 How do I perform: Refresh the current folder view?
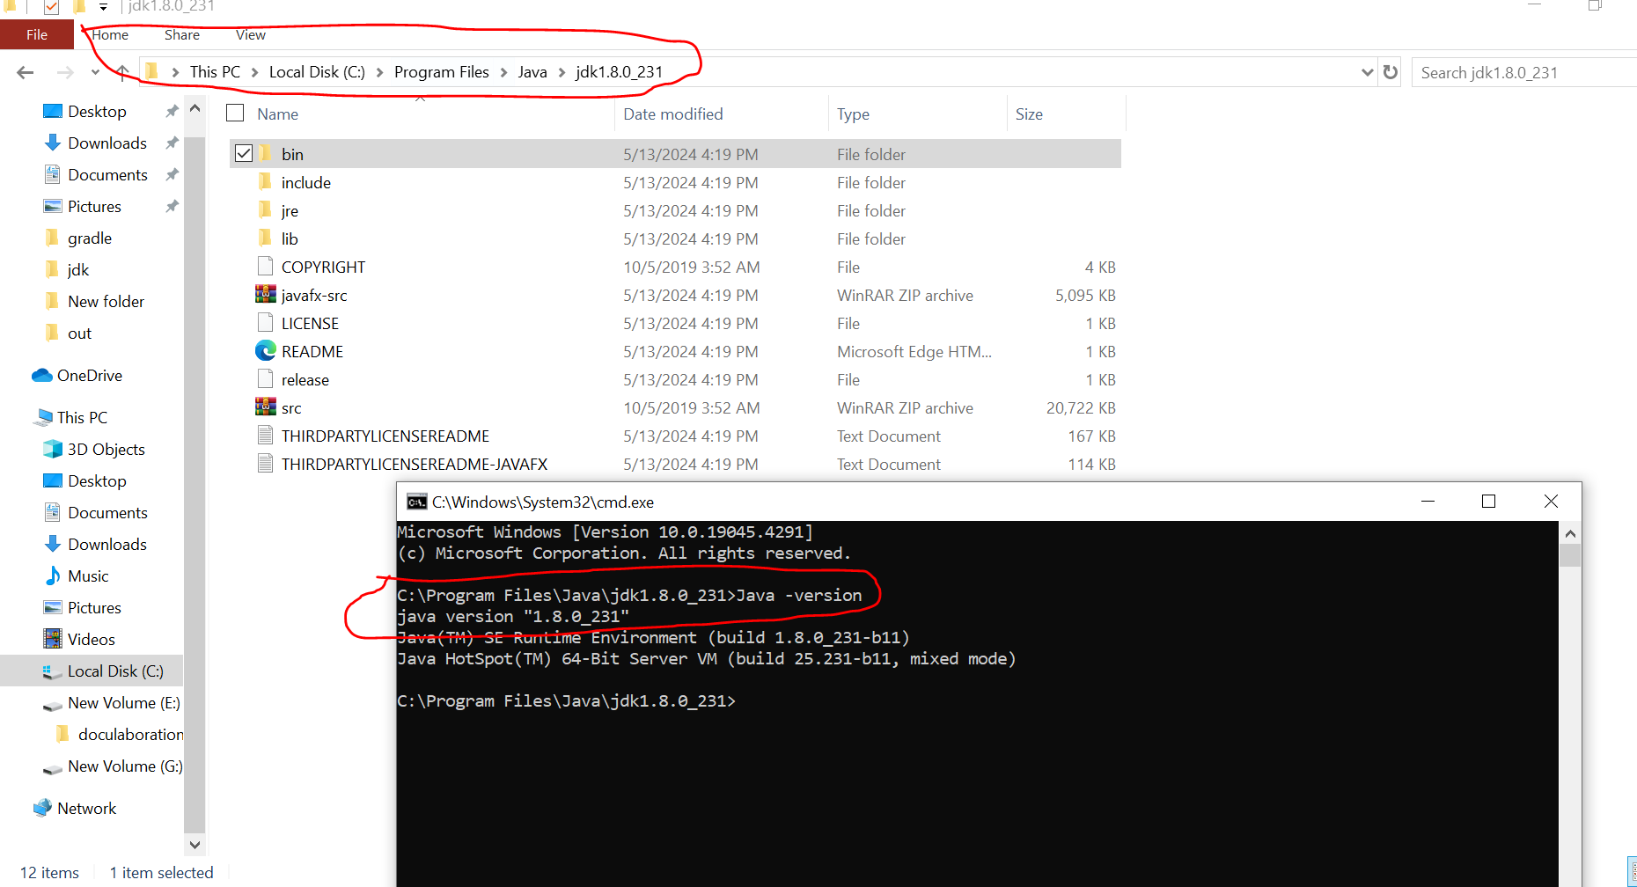[1391, 72]
